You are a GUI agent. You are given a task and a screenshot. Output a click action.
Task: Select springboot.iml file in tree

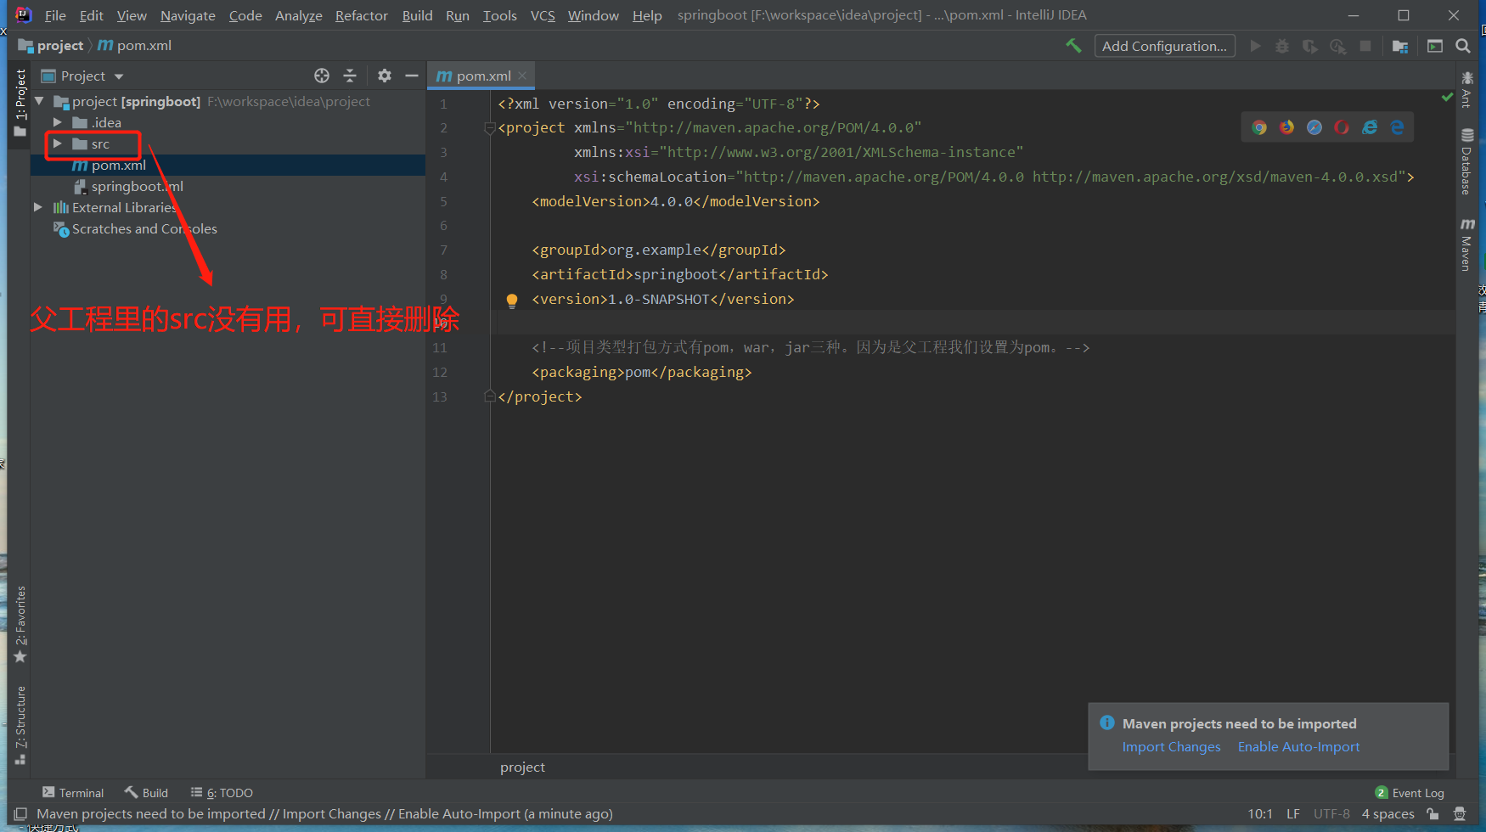137,186
